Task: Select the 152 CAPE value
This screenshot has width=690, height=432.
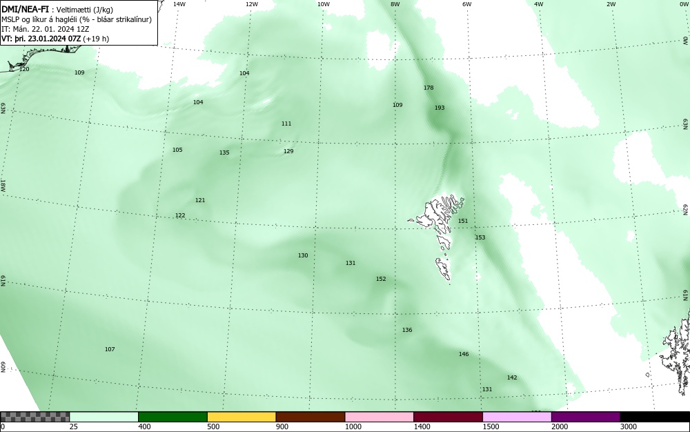Action: pyautogui.click(x=381, y=279)
